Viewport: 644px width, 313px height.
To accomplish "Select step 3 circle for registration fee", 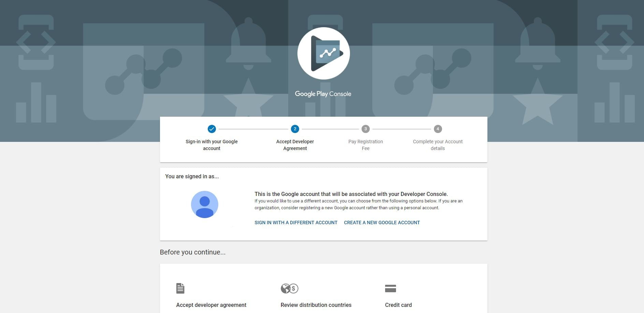I will 366,129.
